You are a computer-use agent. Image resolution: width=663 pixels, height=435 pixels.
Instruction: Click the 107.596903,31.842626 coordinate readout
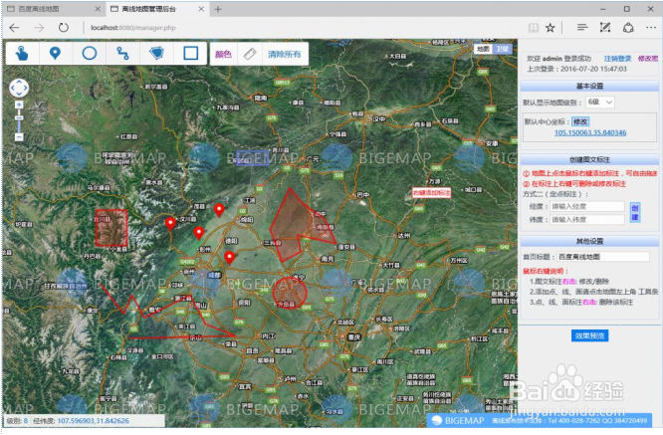pyautogui.click(x=93, y=421)
